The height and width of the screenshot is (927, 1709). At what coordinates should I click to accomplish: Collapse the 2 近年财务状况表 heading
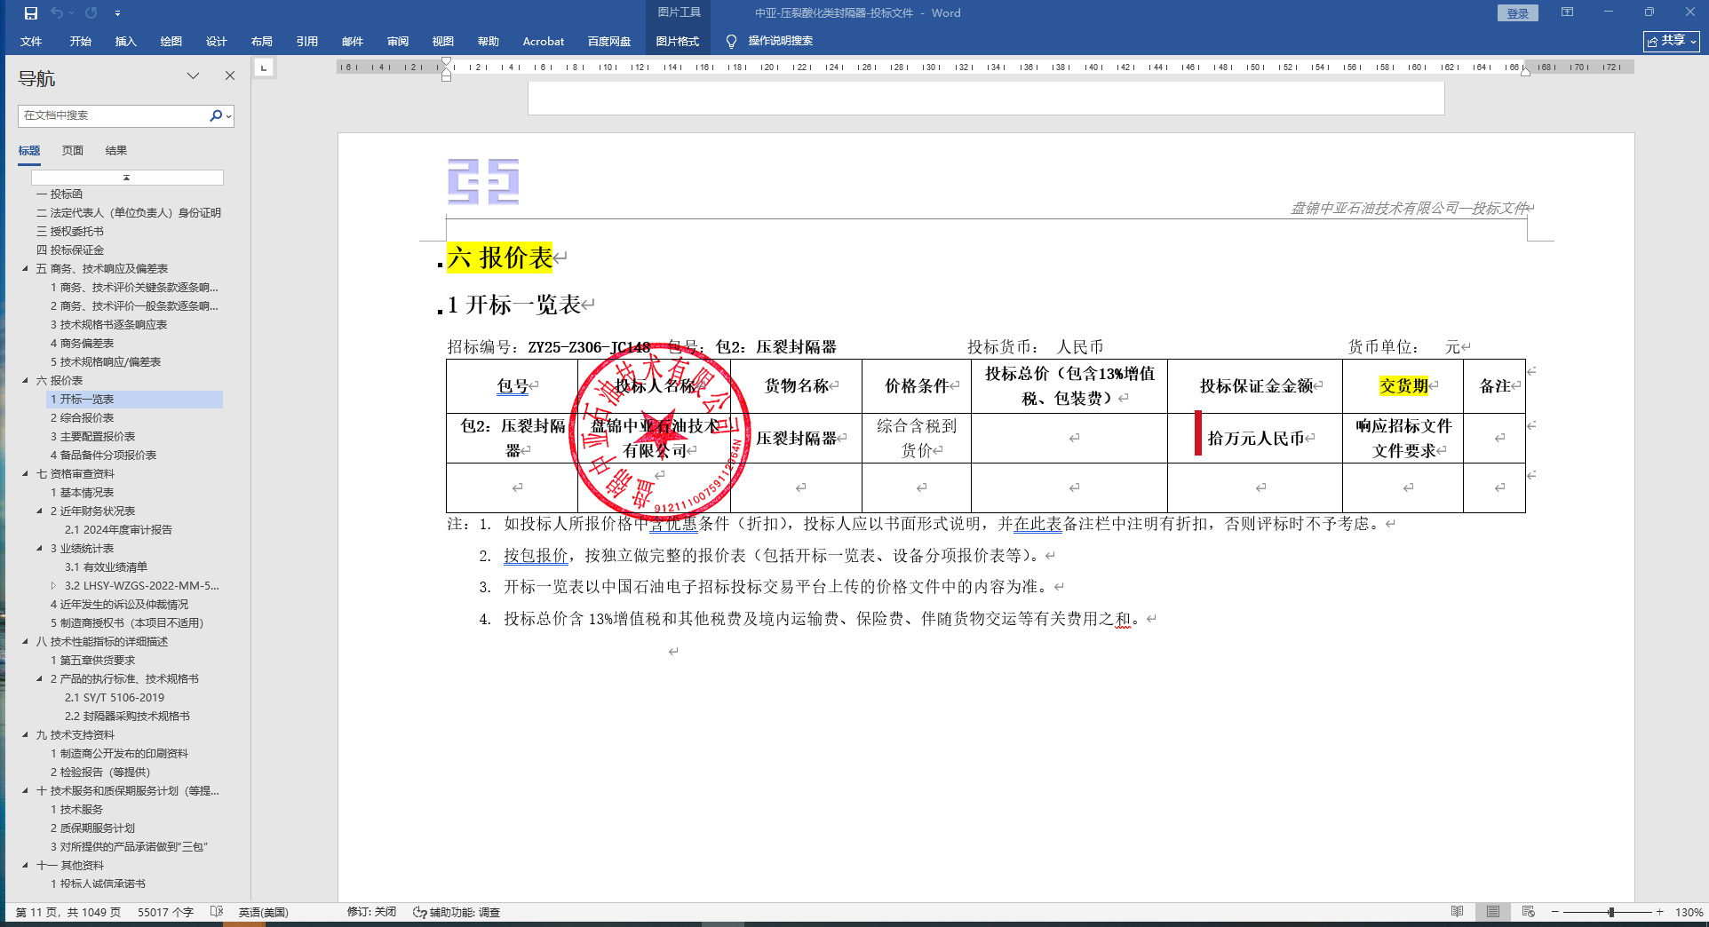(x=39, y=511)
